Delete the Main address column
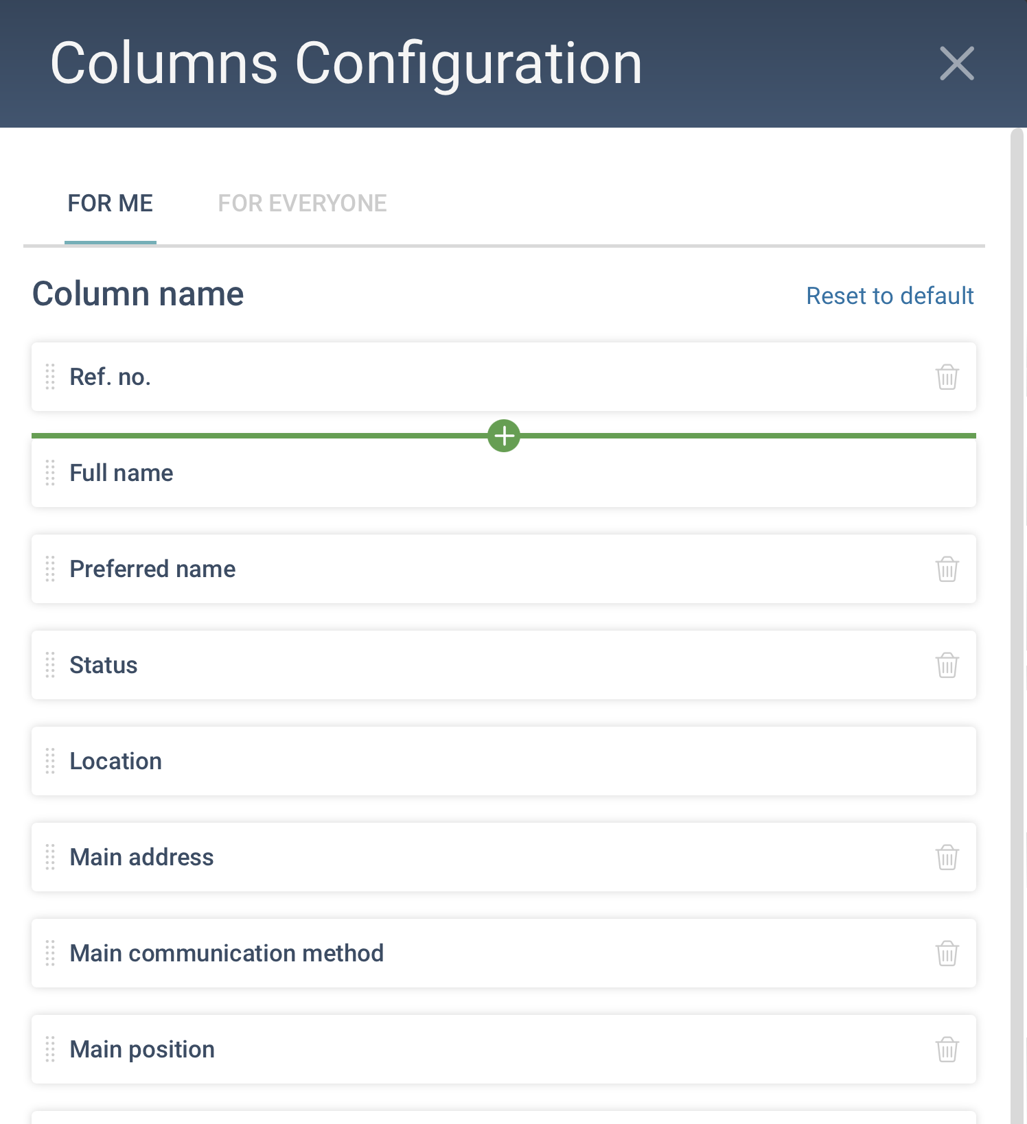The width and height of the screenshot is (1027, 1124). [947, 857]
